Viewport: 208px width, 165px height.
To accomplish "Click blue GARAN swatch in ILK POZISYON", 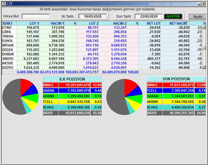I will (50, 91).
